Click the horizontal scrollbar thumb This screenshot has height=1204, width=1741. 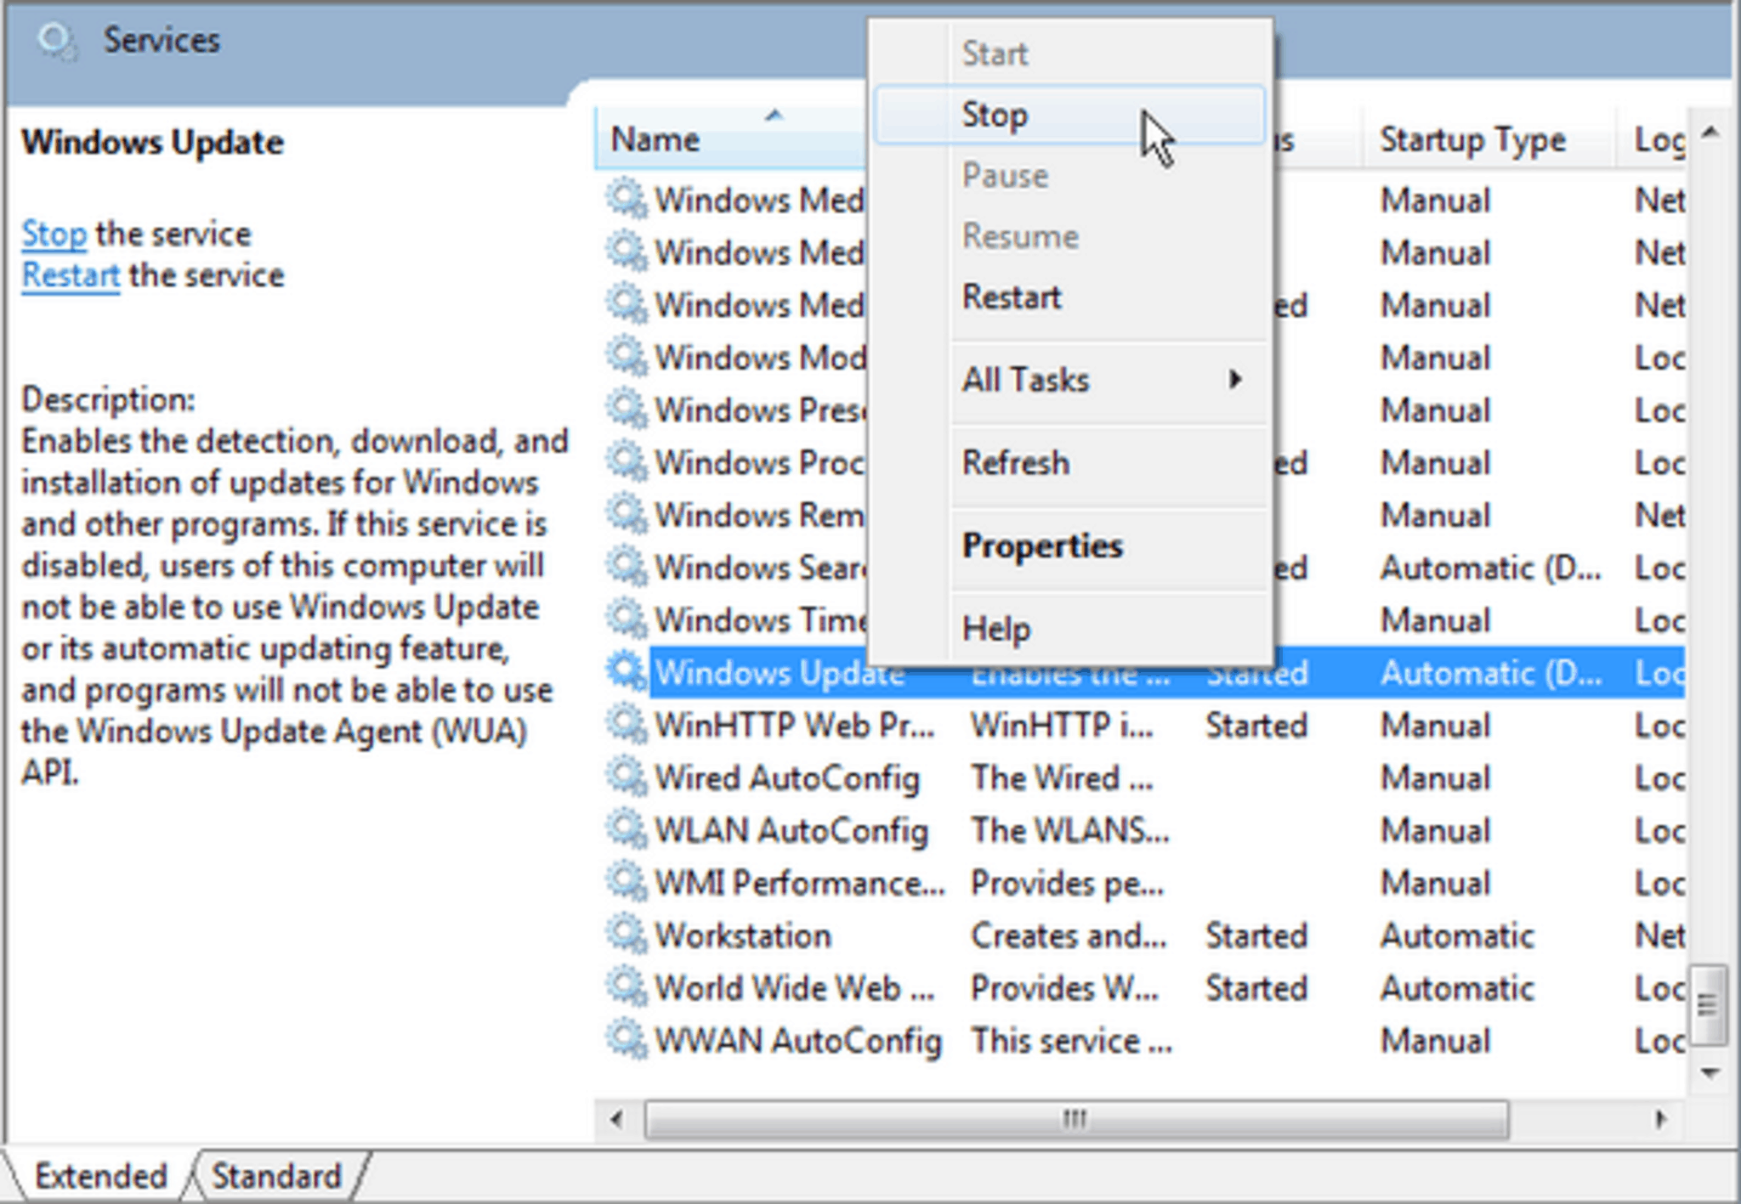[x=1076, y=1120]
